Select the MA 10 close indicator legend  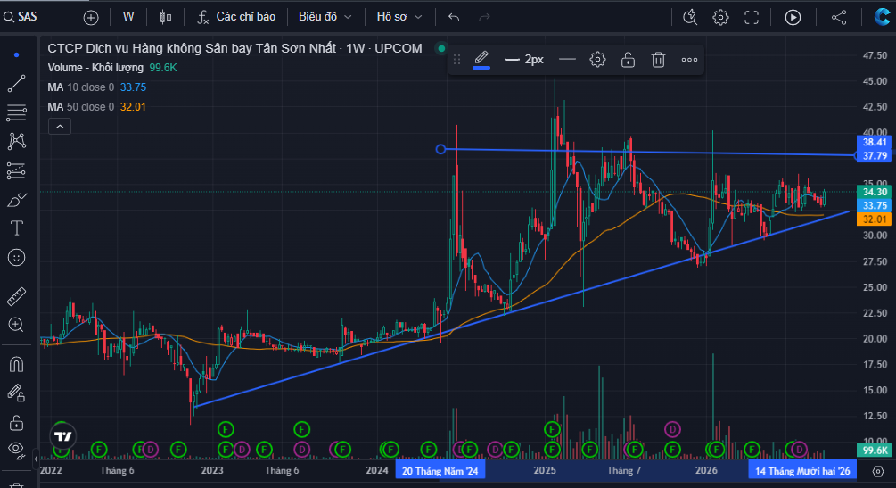tap(97, 87)
